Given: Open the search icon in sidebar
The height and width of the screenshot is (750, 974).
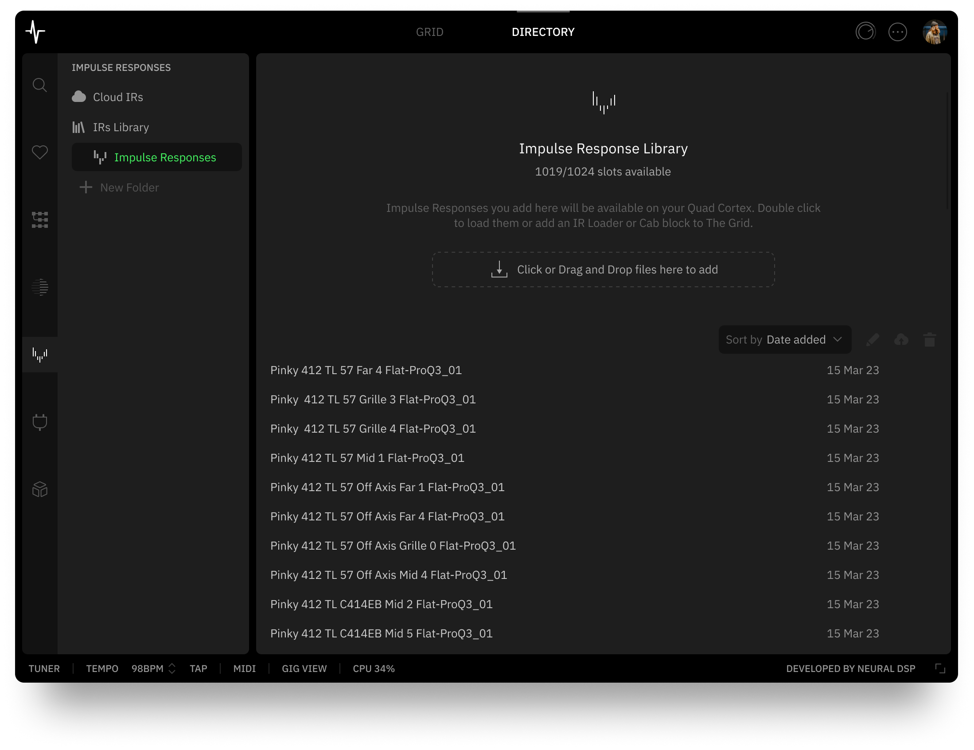Looking at the screenshot, I should [40, 85].
